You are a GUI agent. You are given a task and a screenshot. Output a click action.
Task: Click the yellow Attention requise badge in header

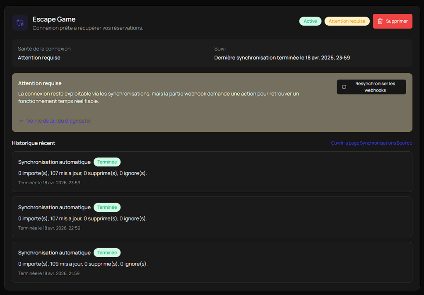pos(347,21)
